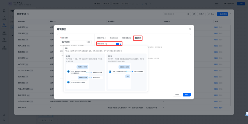Select the 意图模板(0) tab
This screenshot has height=124, width=248.
(126, 38)
